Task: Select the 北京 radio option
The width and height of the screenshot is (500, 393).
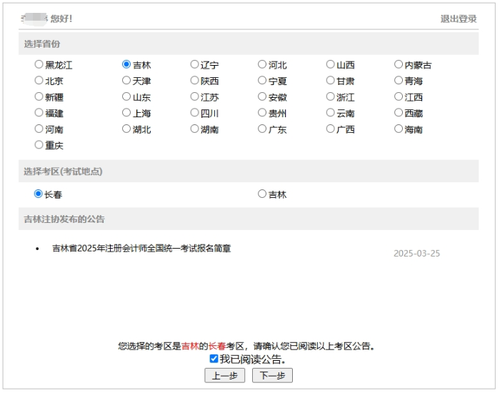Action: [39, 81]
